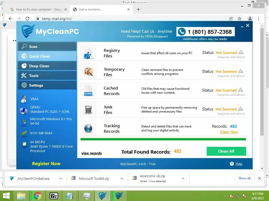269x201 pixels.
Task: Click the Cached Records icon
Action: coord(88,91)
